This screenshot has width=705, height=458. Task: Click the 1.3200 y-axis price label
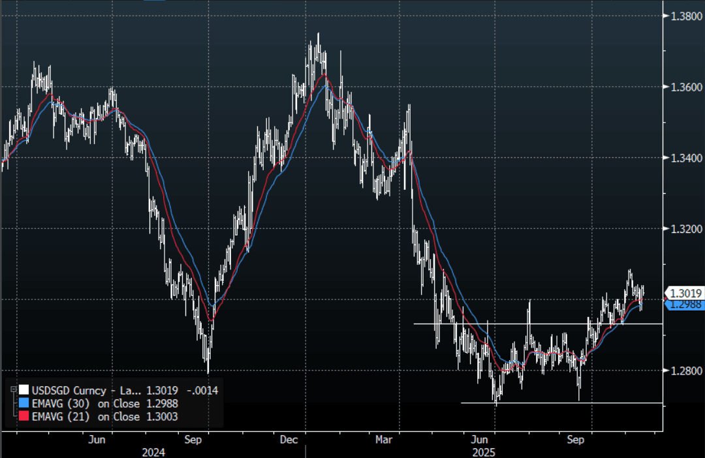point(685,229)
